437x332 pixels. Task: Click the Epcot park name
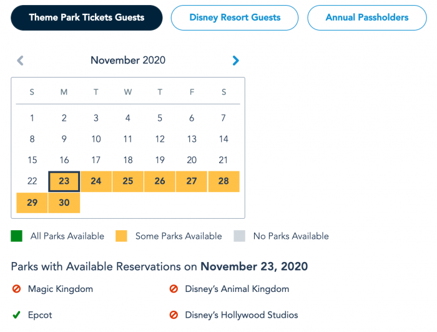(x=40, y=315)
